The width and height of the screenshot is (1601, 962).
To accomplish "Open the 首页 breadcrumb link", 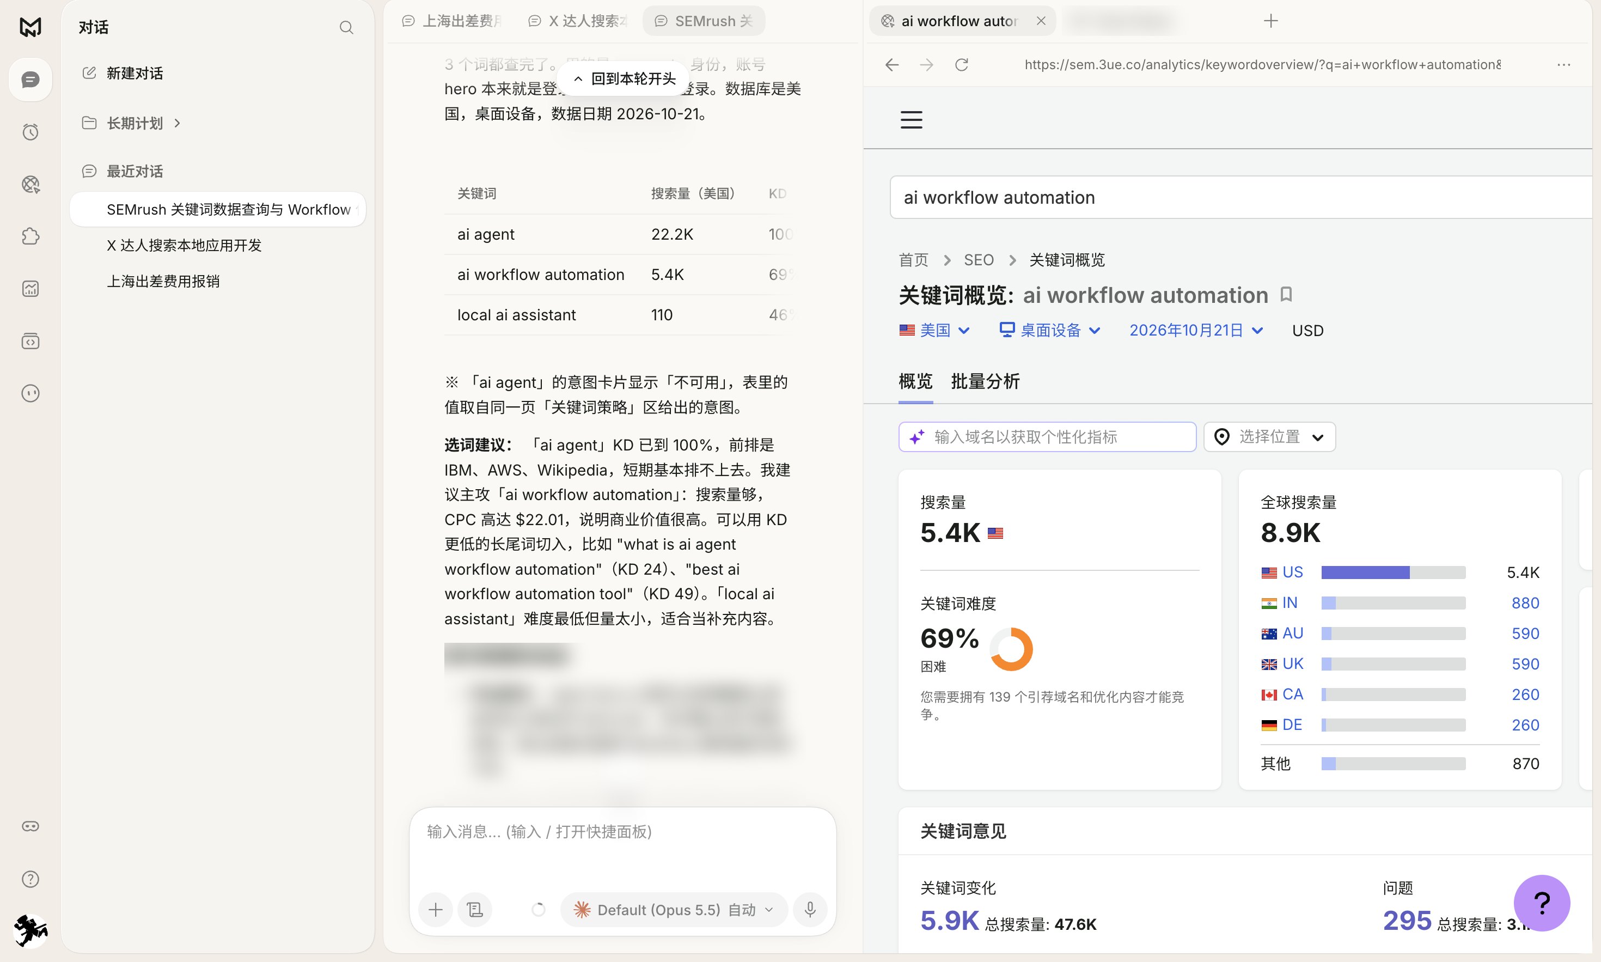I will [x=914, y=260].
